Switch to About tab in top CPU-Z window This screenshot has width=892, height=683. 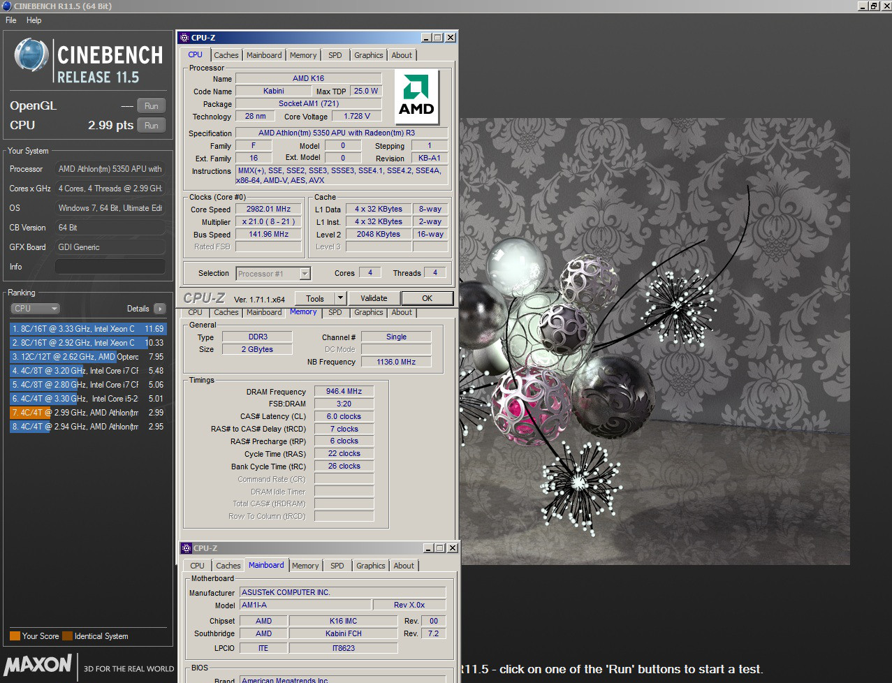click(402, 55)
